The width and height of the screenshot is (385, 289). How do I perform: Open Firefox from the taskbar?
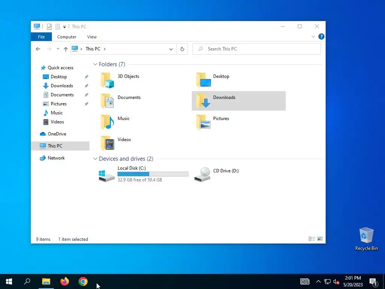tap(65, 281)
